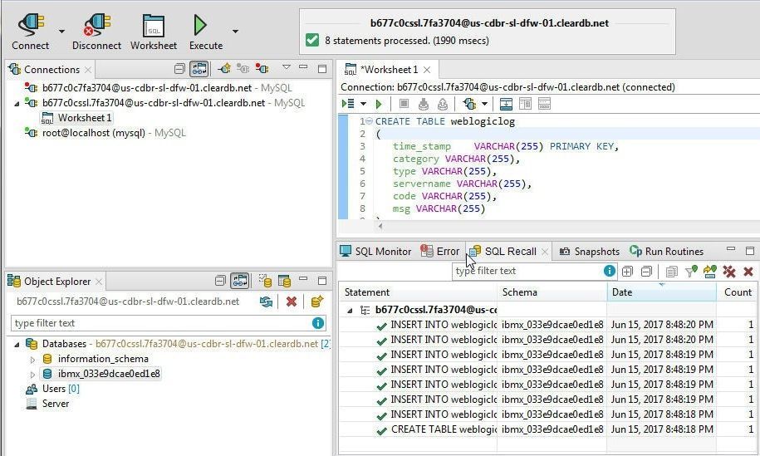Viewport: 760px width, 456px height.
Task: Click the red disconnect plug icon in Connections panel
Action: click(262, 69)
